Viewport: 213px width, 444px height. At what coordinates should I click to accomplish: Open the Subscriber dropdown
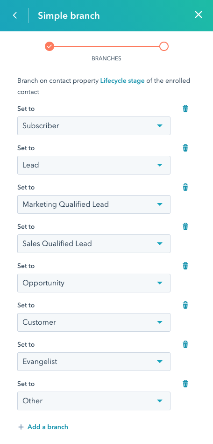coord(93,126)
